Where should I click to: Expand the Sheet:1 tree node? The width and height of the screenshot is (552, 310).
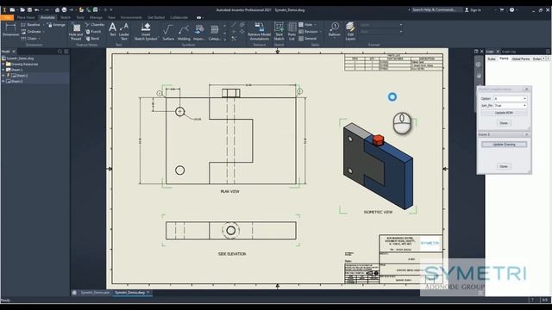point(3,70)
